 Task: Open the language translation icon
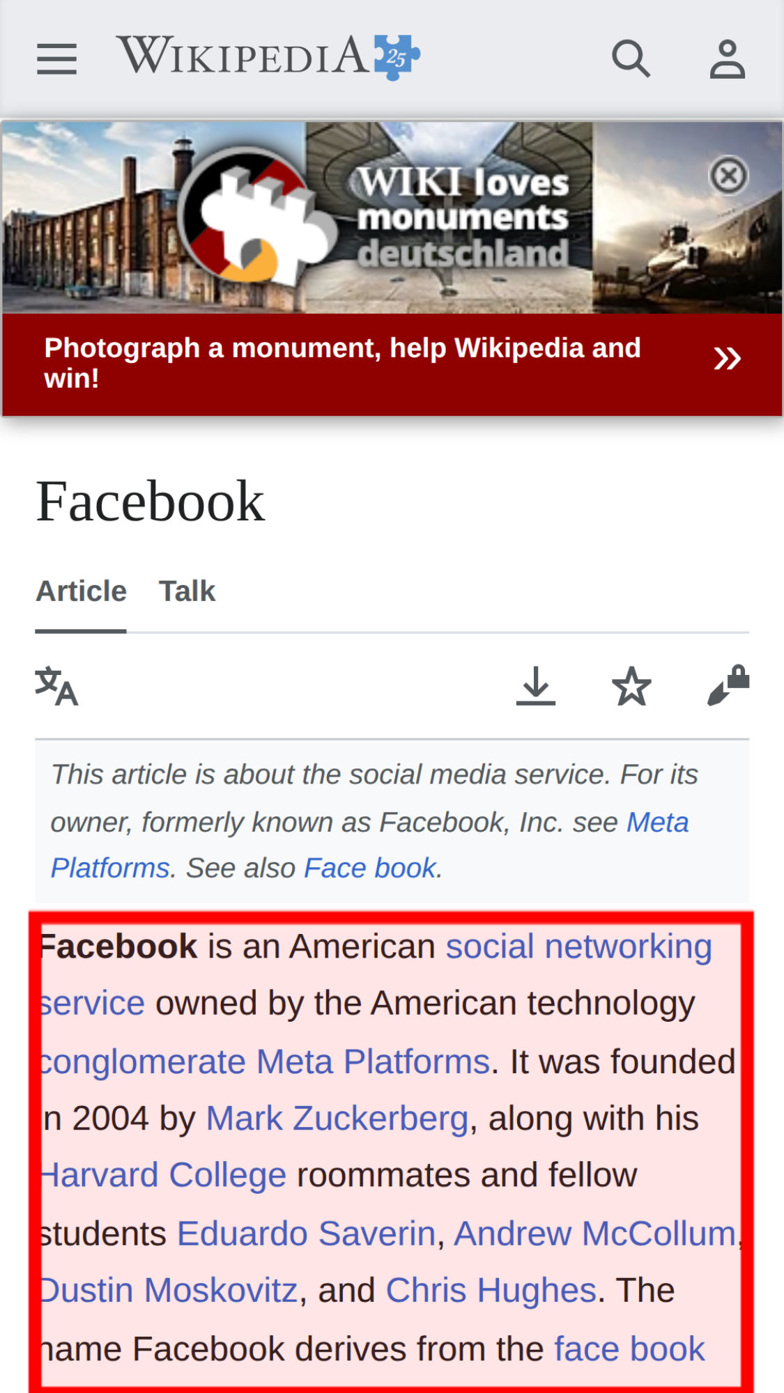click(56, 686)
